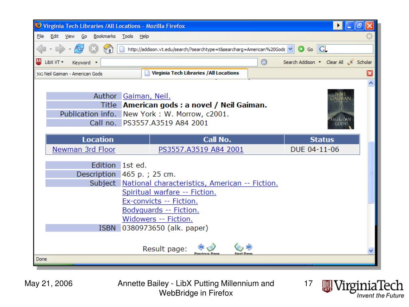The image size is (409, 307).
Task: Click the Scholar magic wand icon
Action: point(350,62)
